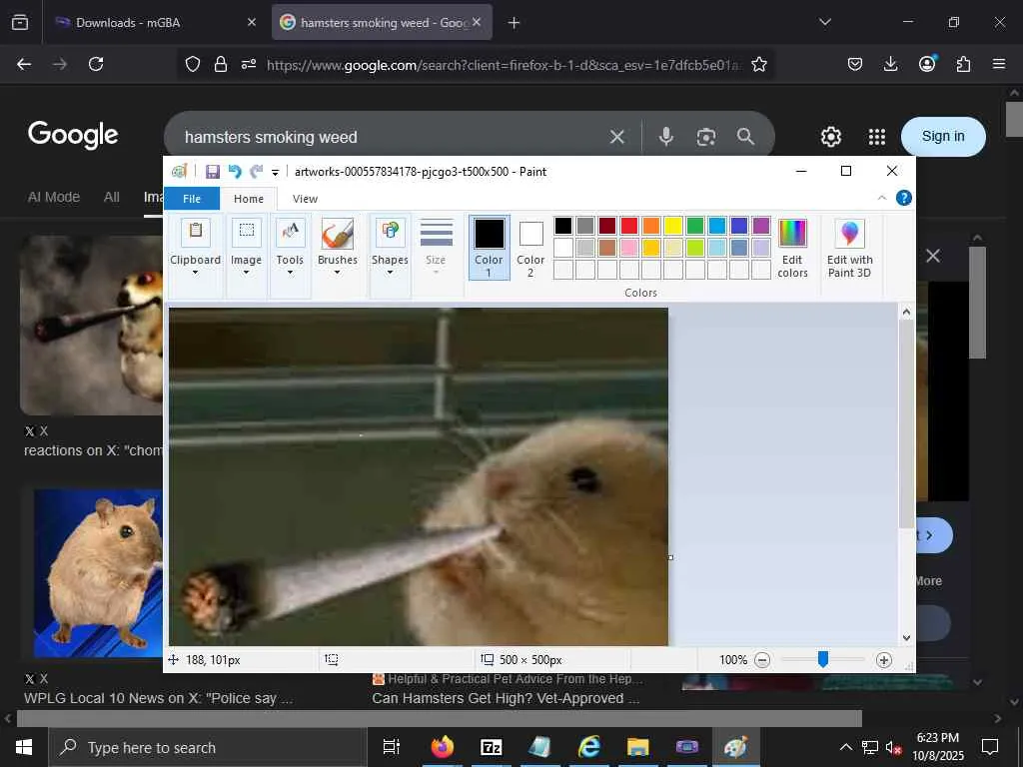
Task: Select Color 2 as active color
Action: click(530, 247)
